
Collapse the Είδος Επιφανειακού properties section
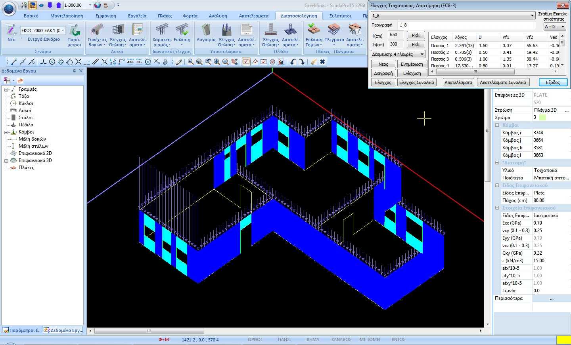point(497,185)
